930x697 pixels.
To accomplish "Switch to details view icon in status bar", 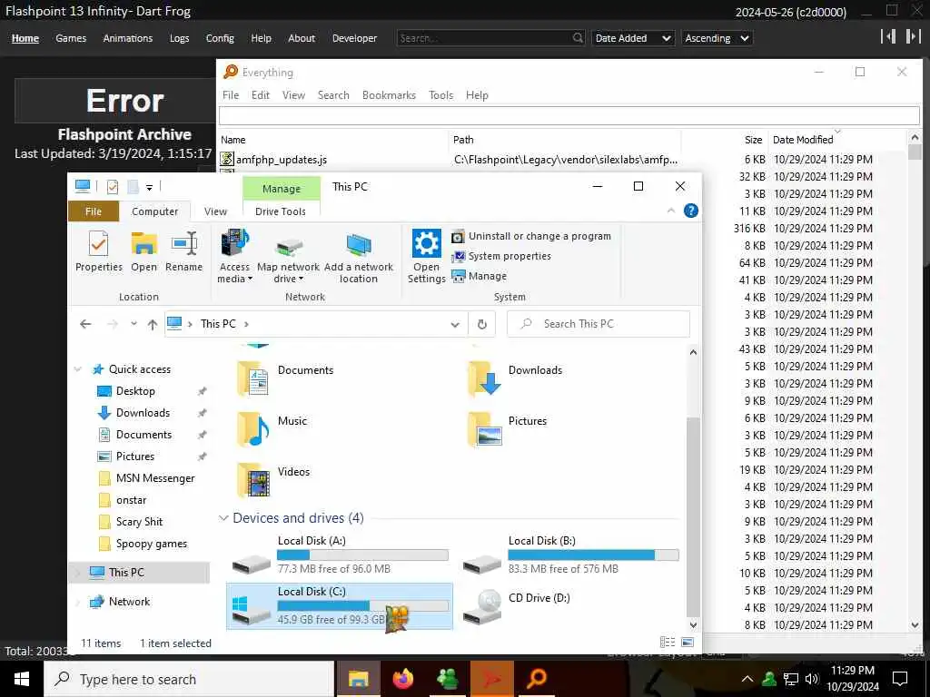I will [668, 643].
